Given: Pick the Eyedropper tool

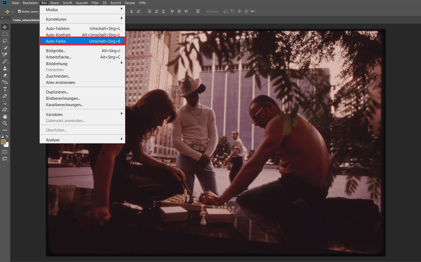Looking at the screenshot, I should (5, 55).
